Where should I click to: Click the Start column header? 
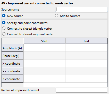44,41
